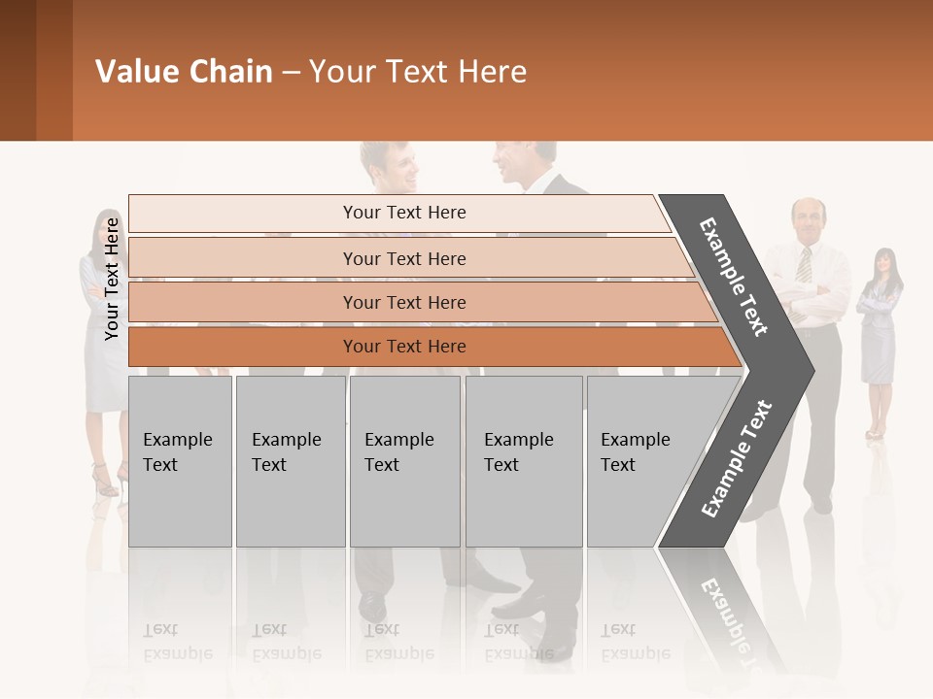This screenshot has width=933, height=699.
Task: Select the vertical "Your Text Here" label
Action: pyautogui.click(x=112, y=279)
